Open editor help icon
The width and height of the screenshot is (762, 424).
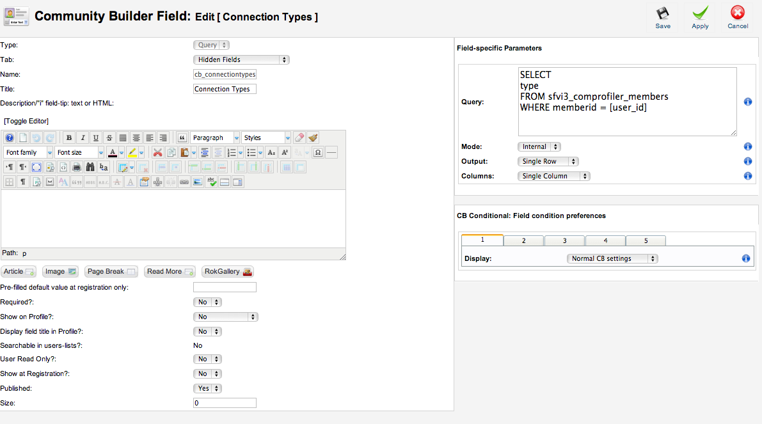9,137
